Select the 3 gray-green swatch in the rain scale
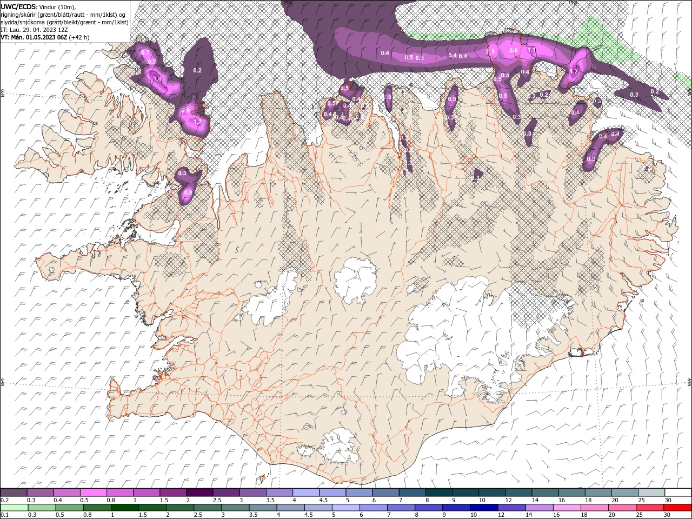 click(x=235, y=507)
